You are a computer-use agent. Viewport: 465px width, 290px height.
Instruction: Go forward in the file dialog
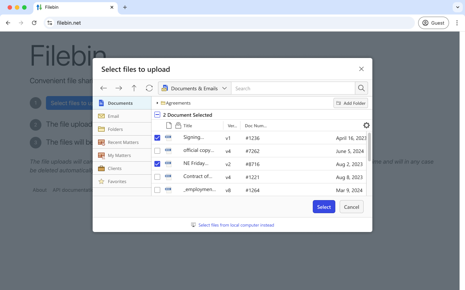pos(119,88)
